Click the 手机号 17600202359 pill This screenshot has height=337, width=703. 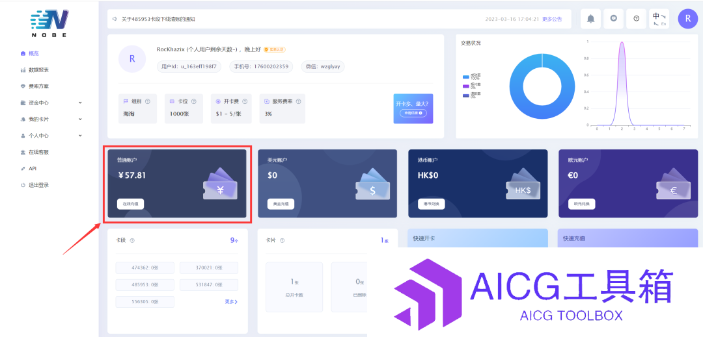262,67
